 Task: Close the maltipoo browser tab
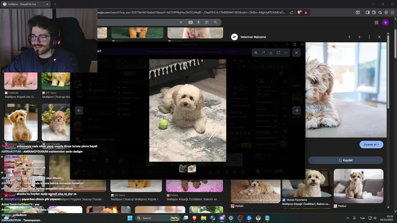click(x=47, y=4)
